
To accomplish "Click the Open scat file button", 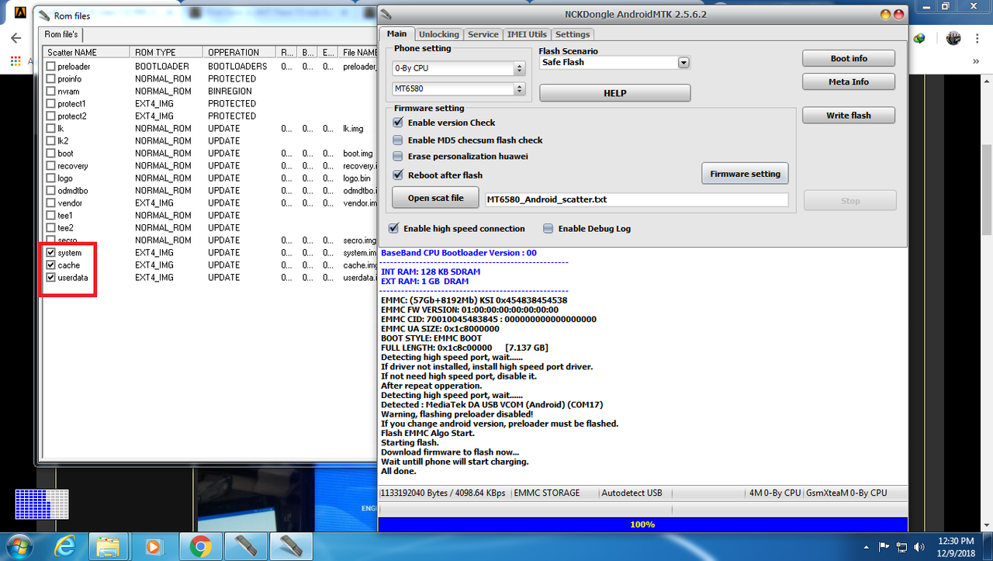I will [x=435, y=198].
